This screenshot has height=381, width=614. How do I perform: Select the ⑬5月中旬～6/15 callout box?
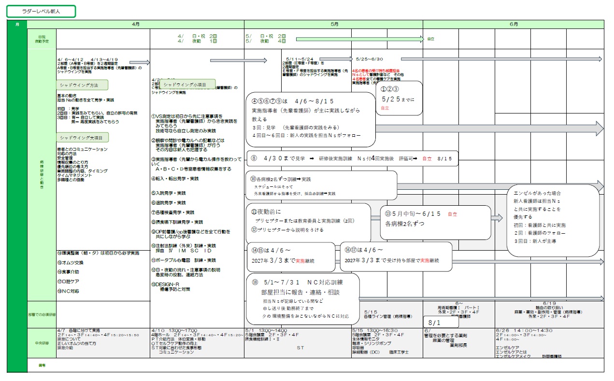[435, 222]
